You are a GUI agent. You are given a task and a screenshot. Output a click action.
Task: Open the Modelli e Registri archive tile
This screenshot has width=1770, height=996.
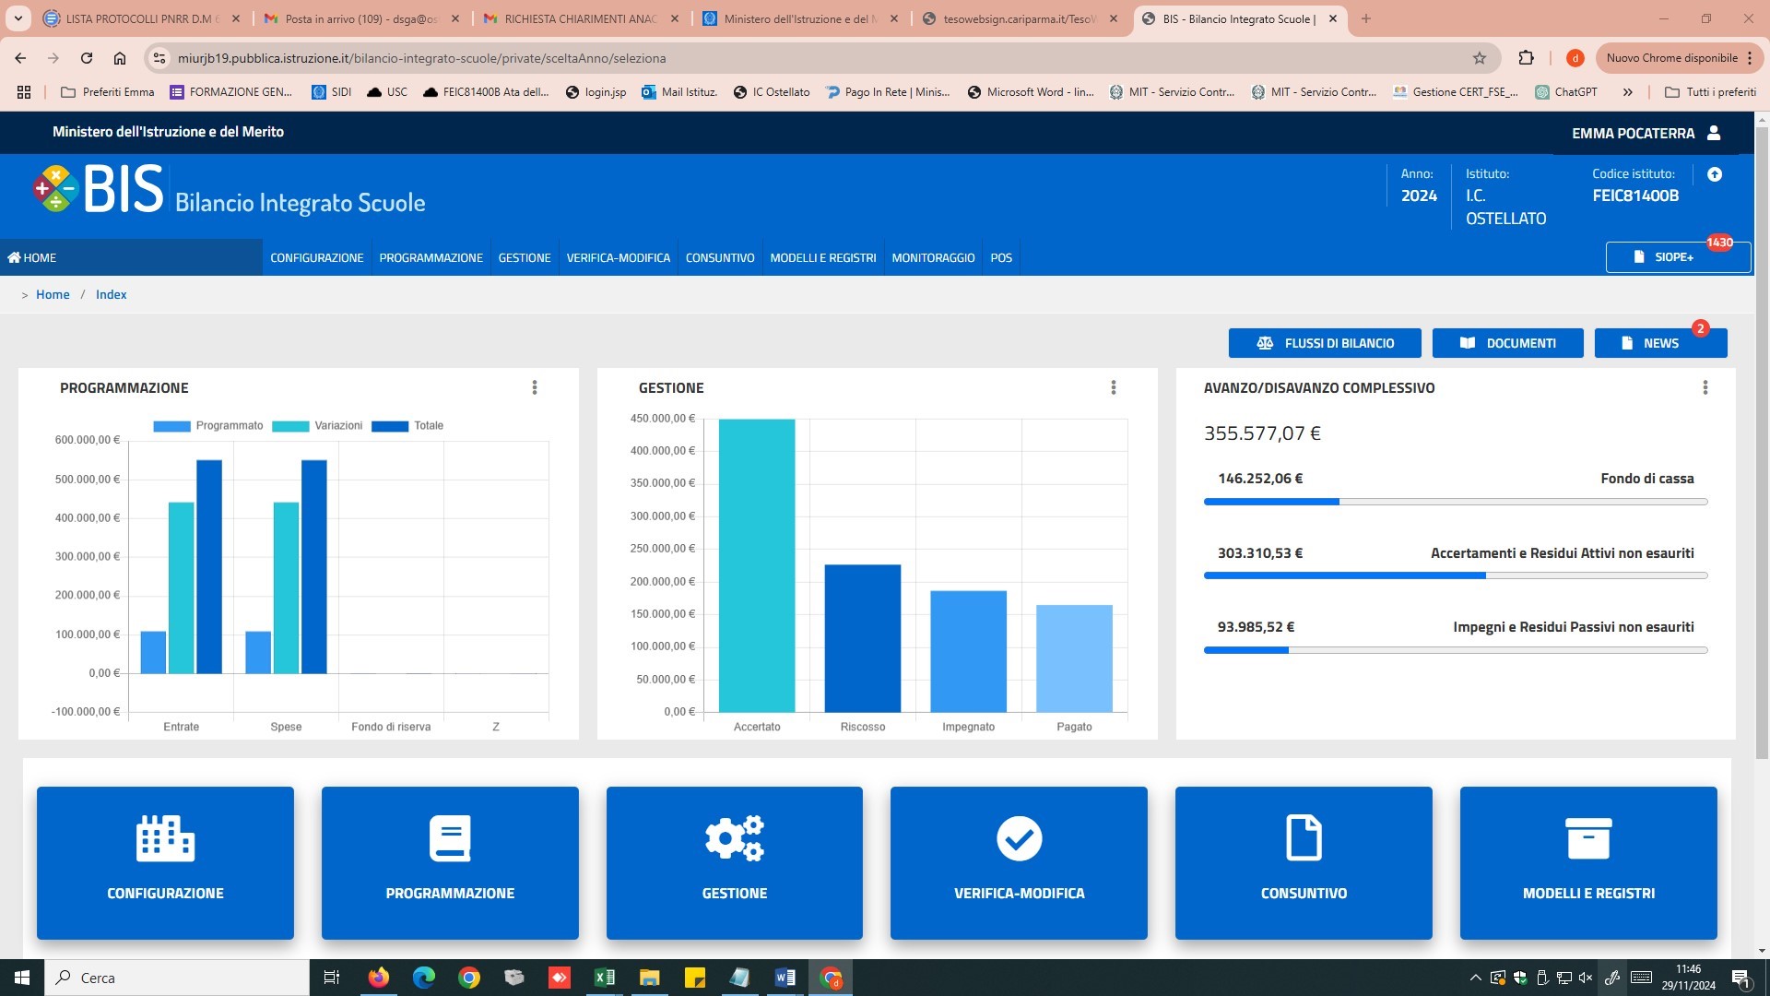click(x=1587, y=862)
